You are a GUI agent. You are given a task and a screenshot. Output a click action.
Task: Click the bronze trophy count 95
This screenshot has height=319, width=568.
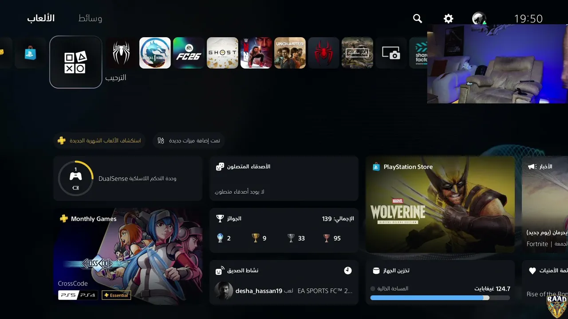click(337, 238)
